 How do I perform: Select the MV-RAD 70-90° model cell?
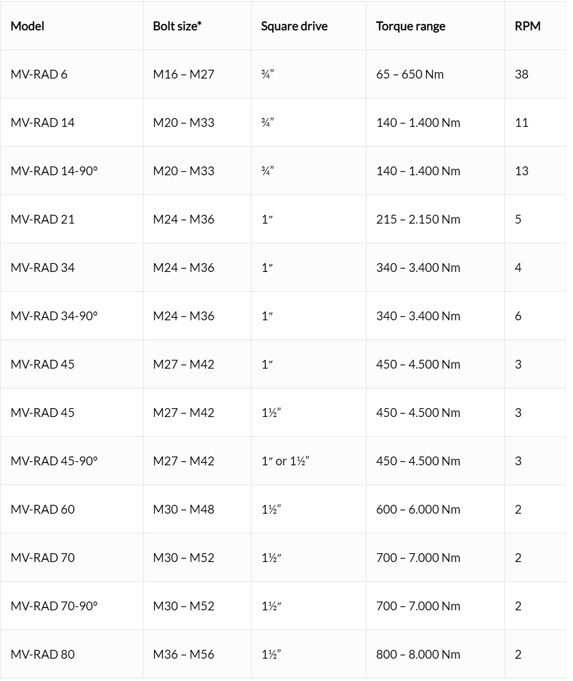(72, 606)
